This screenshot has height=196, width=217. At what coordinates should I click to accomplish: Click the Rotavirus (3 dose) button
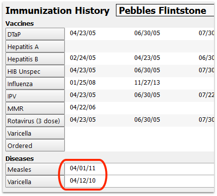tap(35, 121)
